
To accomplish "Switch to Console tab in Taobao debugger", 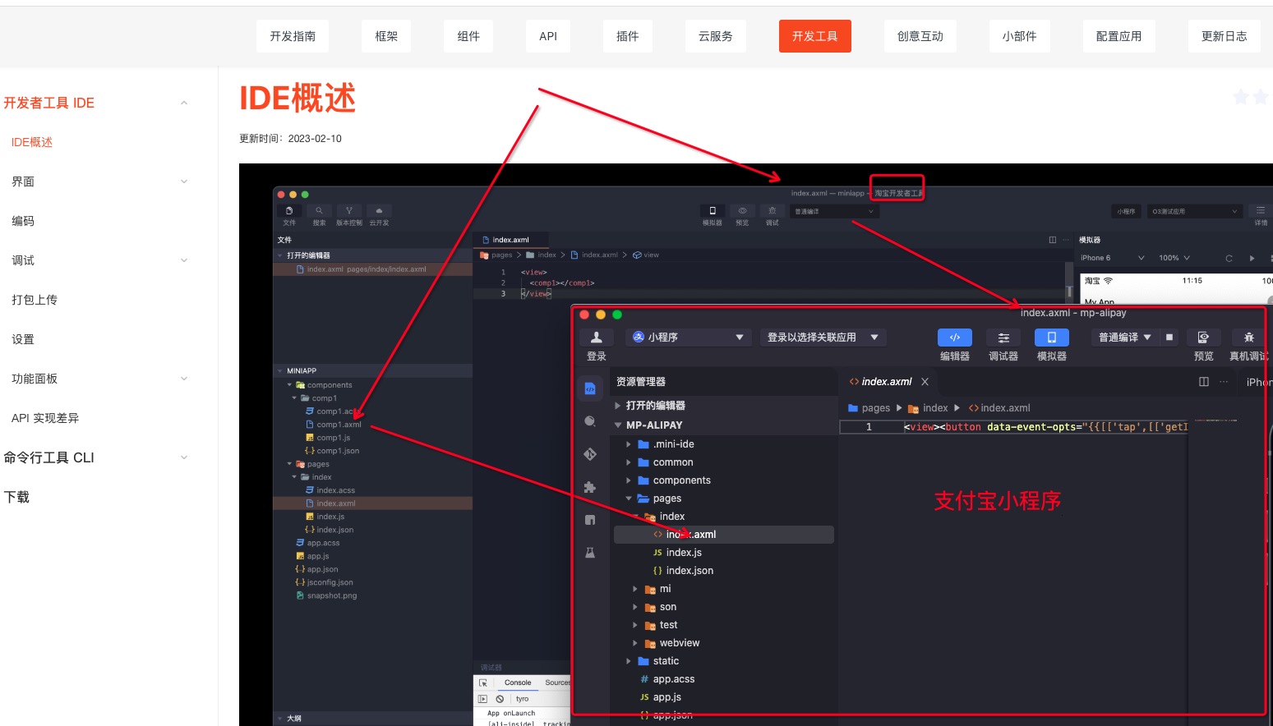I will 518,682.
